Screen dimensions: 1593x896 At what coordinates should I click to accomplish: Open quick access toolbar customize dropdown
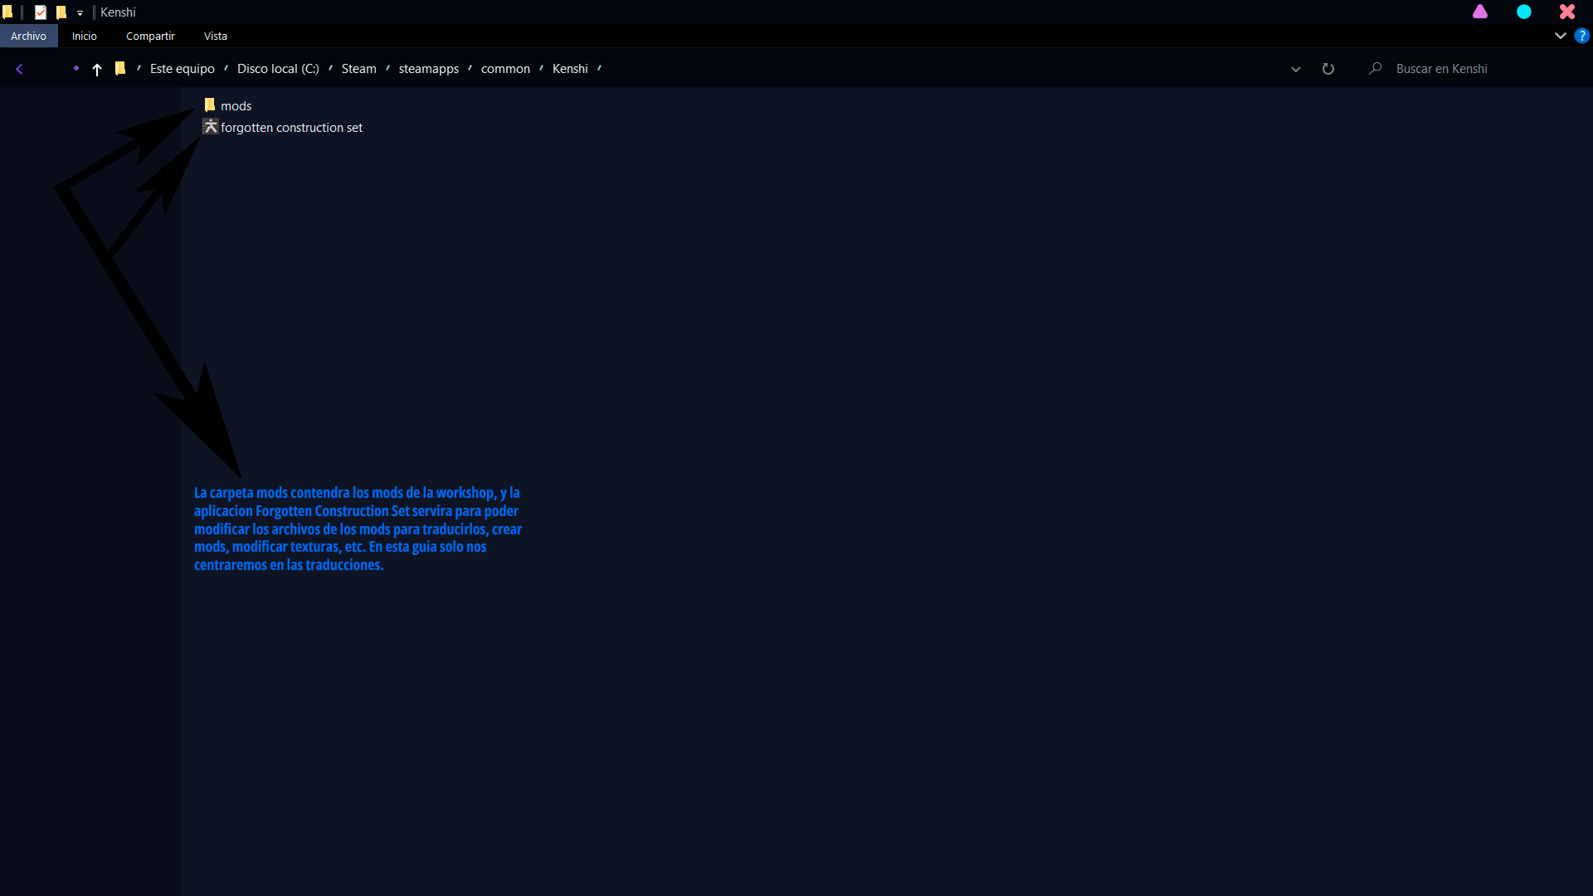coord(80,13)
